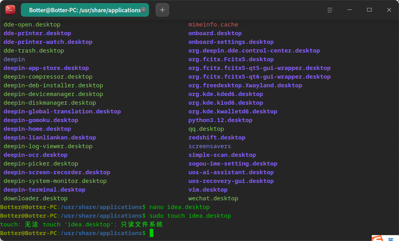The width and height of the screenshot is (399, 241).
Task: Click sogou-ime-setting.desktop file name
Action: coord(233,164)
